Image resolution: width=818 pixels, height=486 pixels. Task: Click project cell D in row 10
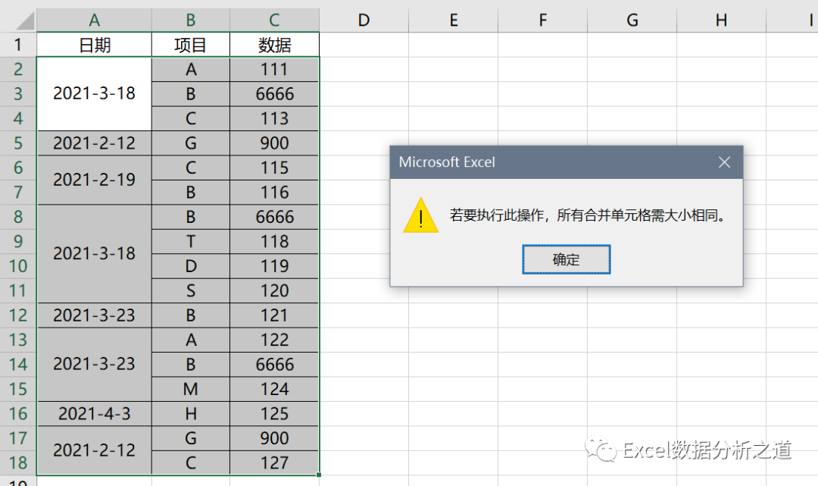click(190, 266)
